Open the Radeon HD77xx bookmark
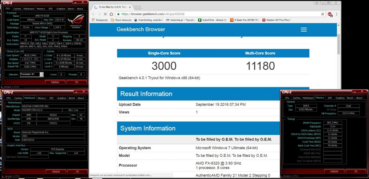 (x=277, y=20)
